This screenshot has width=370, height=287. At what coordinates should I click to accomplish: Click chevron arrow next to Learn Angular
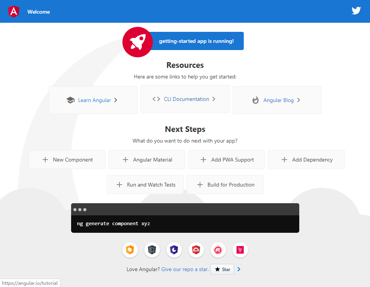click(x=116, y=100)
